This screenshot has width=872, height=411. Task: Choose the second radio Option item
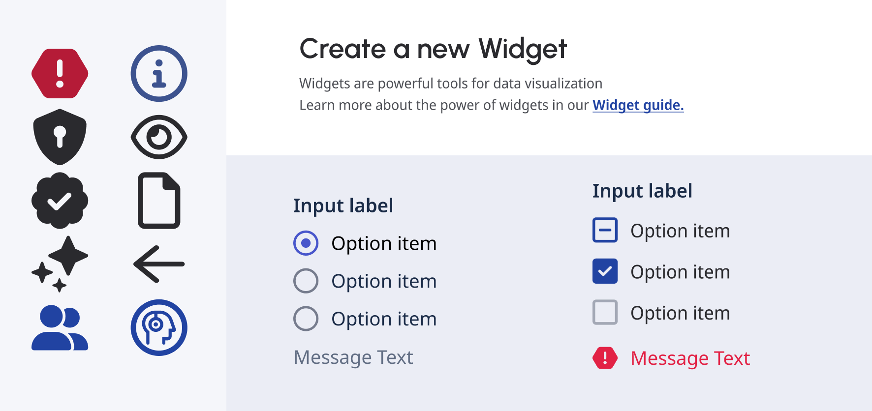pos(306,281)
